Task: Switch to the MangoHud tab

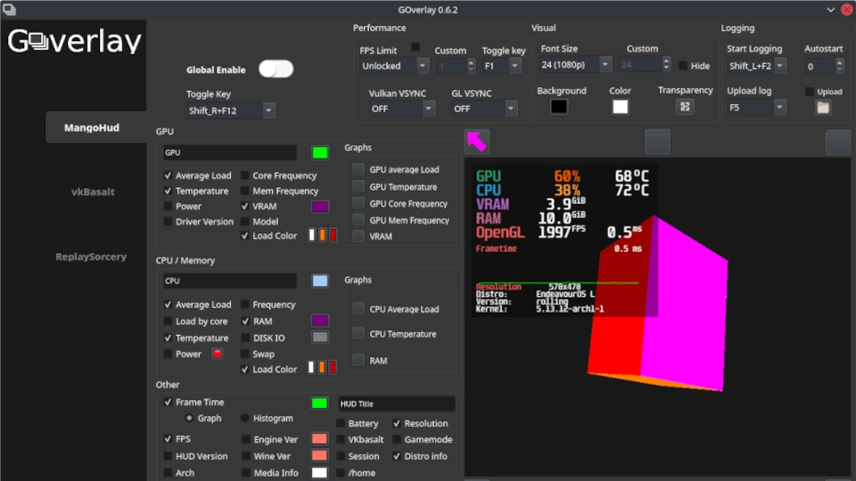Action: (92, 127)
